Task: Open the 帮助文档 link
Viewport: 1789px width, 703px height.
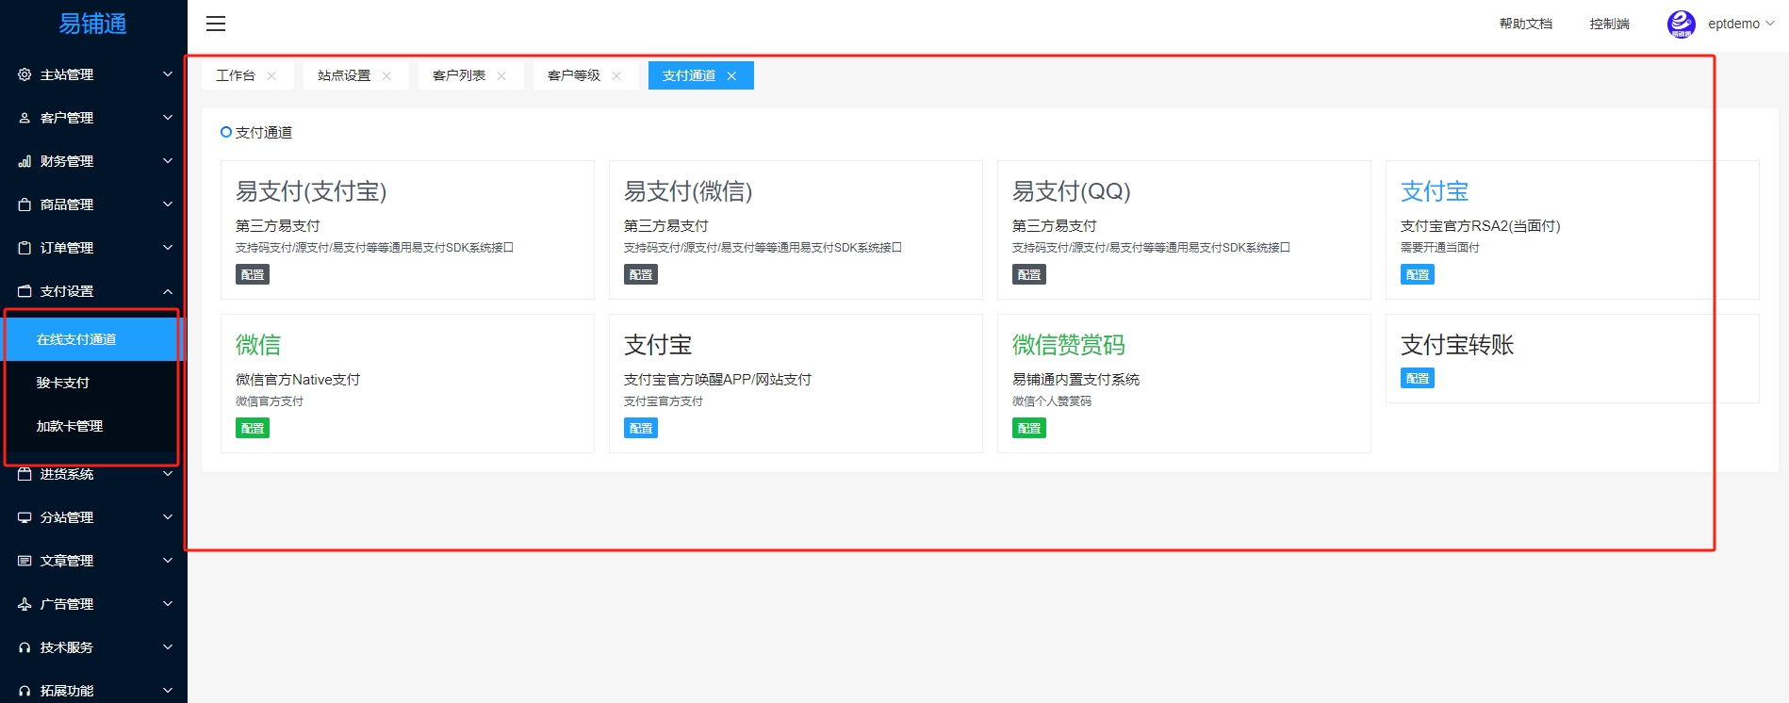Action: [x=1526, y=24]
